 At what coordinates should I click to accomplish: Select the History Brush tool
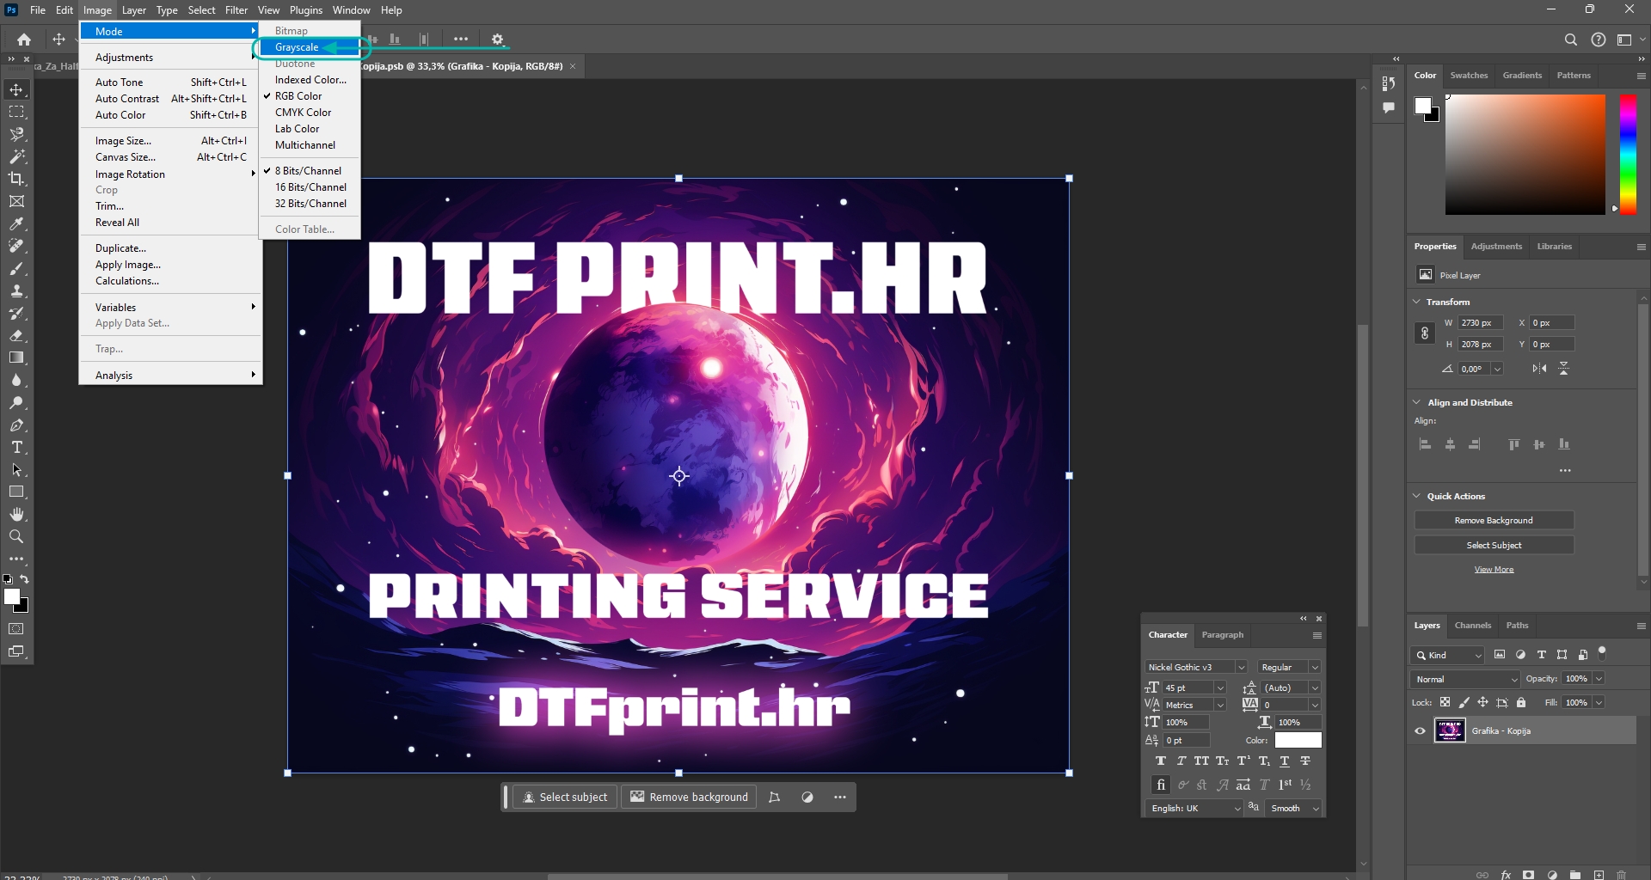tap(16, 313)
